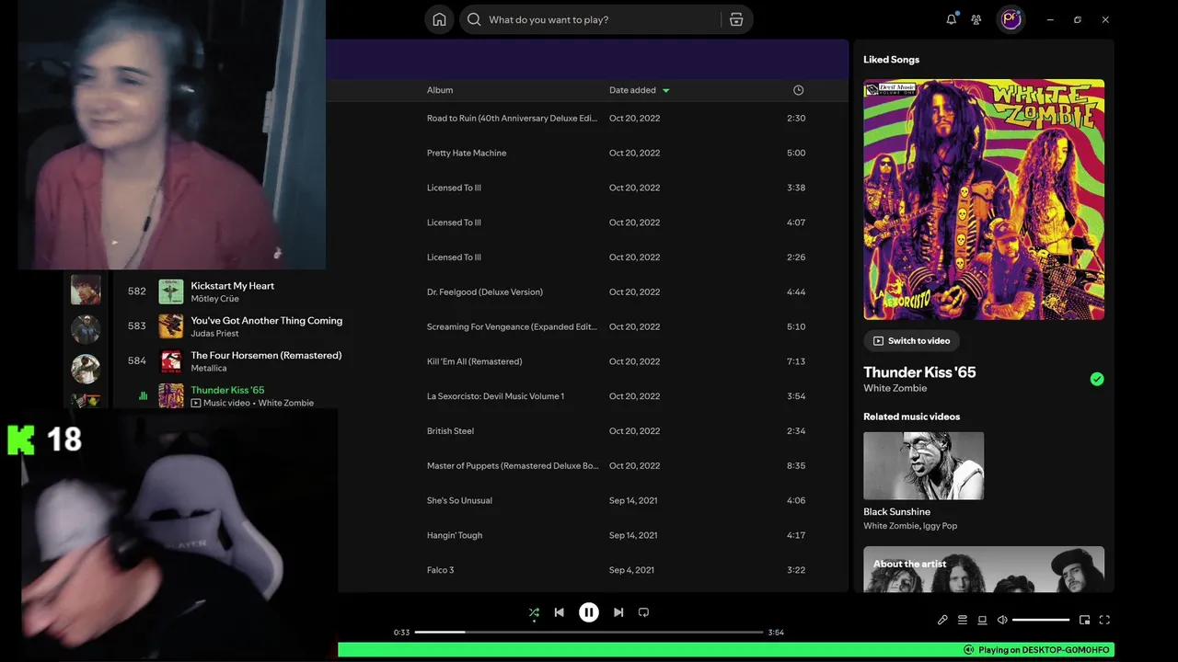Open the lyrics microphone icon
1178x662 pixels.
(942, 620)
